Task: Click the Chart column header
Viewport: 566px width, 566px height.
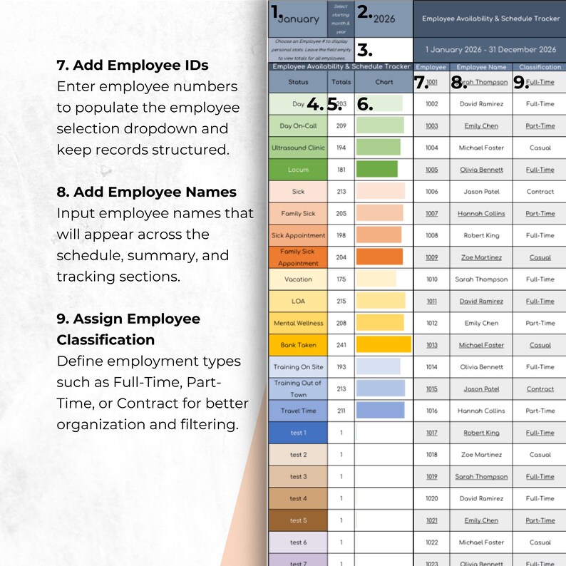Action: [384, 82]
